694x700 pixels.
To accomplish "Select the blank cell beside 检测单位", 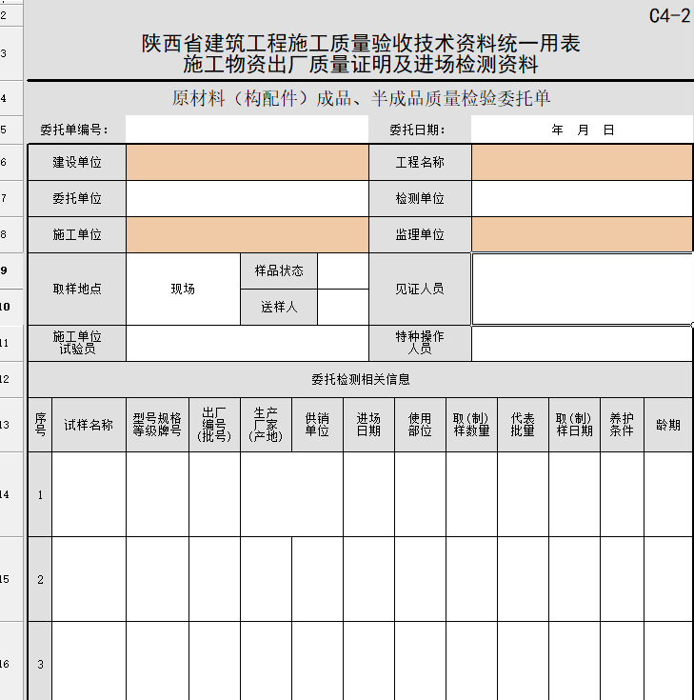I will click(x=582, y=198).
